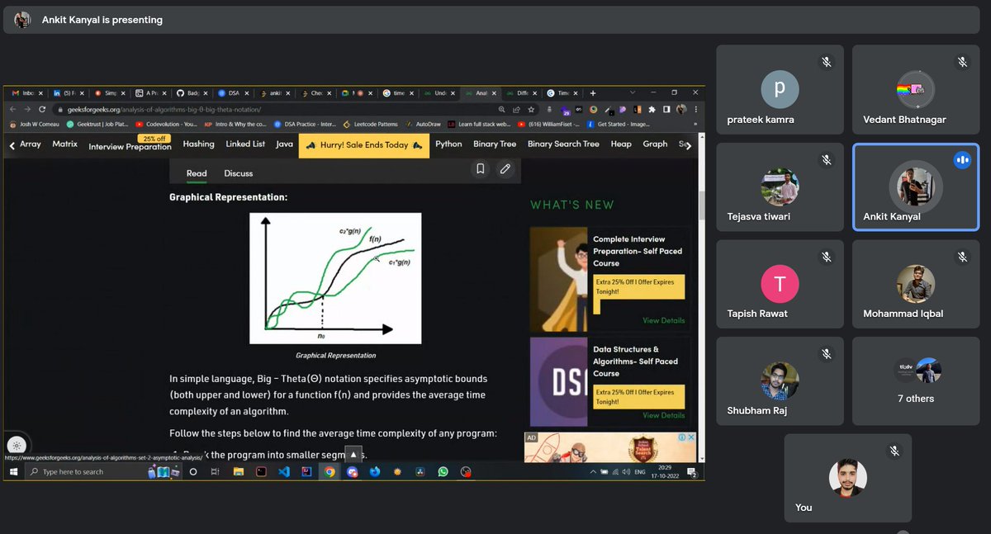The height and width of the screenshot is (534, 991).
Task: Select the Python topic in the nav
Action: [x=448, y=144]
